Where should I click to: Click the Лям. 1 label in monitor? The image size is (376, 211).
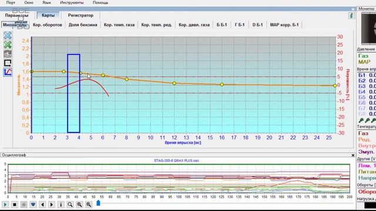pyautogui.click(x=367, y=165)
